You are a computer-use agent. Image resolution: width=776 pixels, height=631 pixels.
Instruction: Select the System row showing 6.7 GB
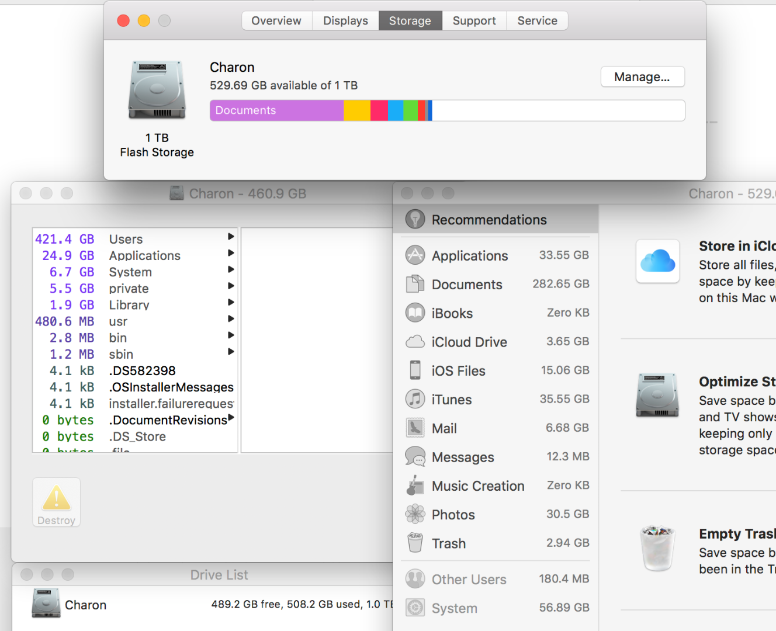135,272
